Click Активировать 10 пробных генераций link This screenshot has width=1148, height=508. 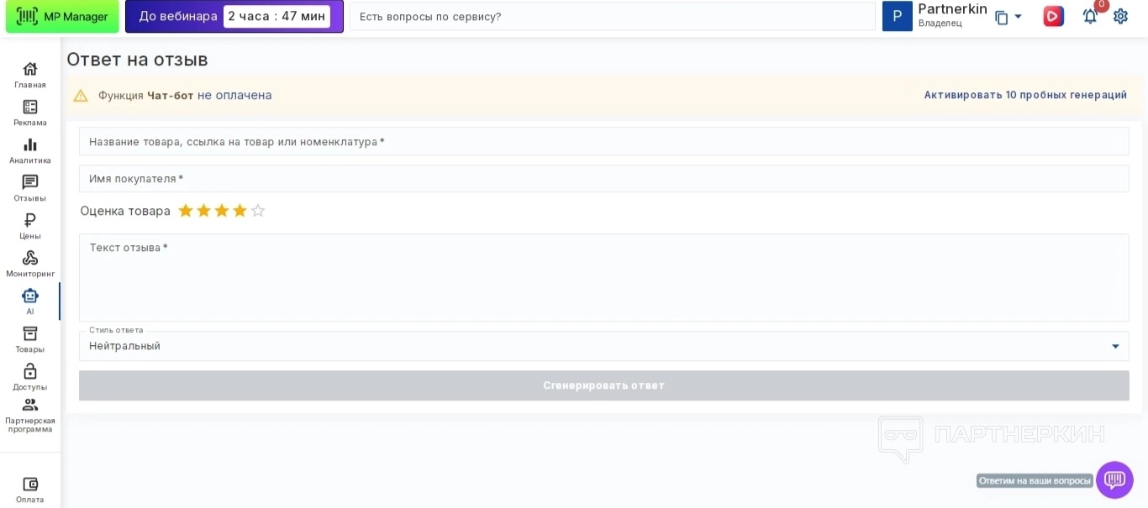tap(1025, 95)
